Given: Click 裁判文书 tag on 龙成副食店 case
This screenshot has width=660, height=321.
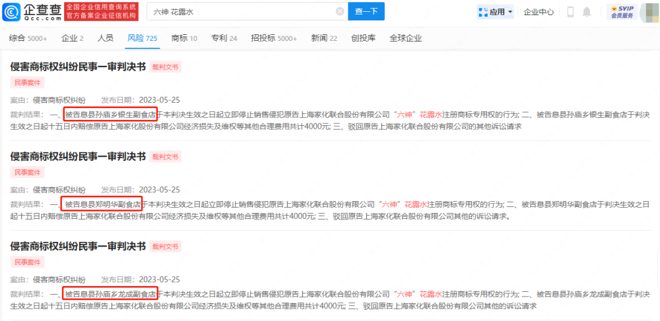Looking at the screenshot, I should coord(166,247).
